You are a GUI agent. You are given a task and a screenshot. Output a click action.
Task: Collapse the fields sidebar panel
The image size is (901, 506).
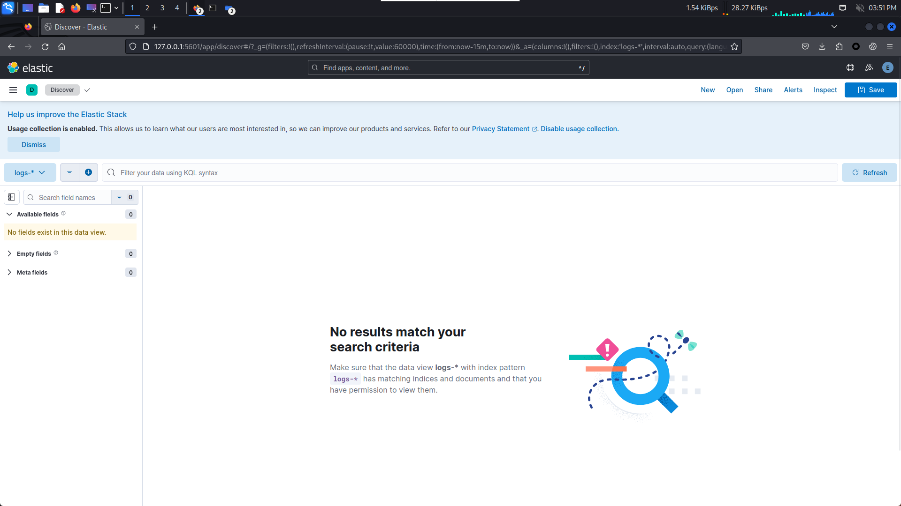11,197
